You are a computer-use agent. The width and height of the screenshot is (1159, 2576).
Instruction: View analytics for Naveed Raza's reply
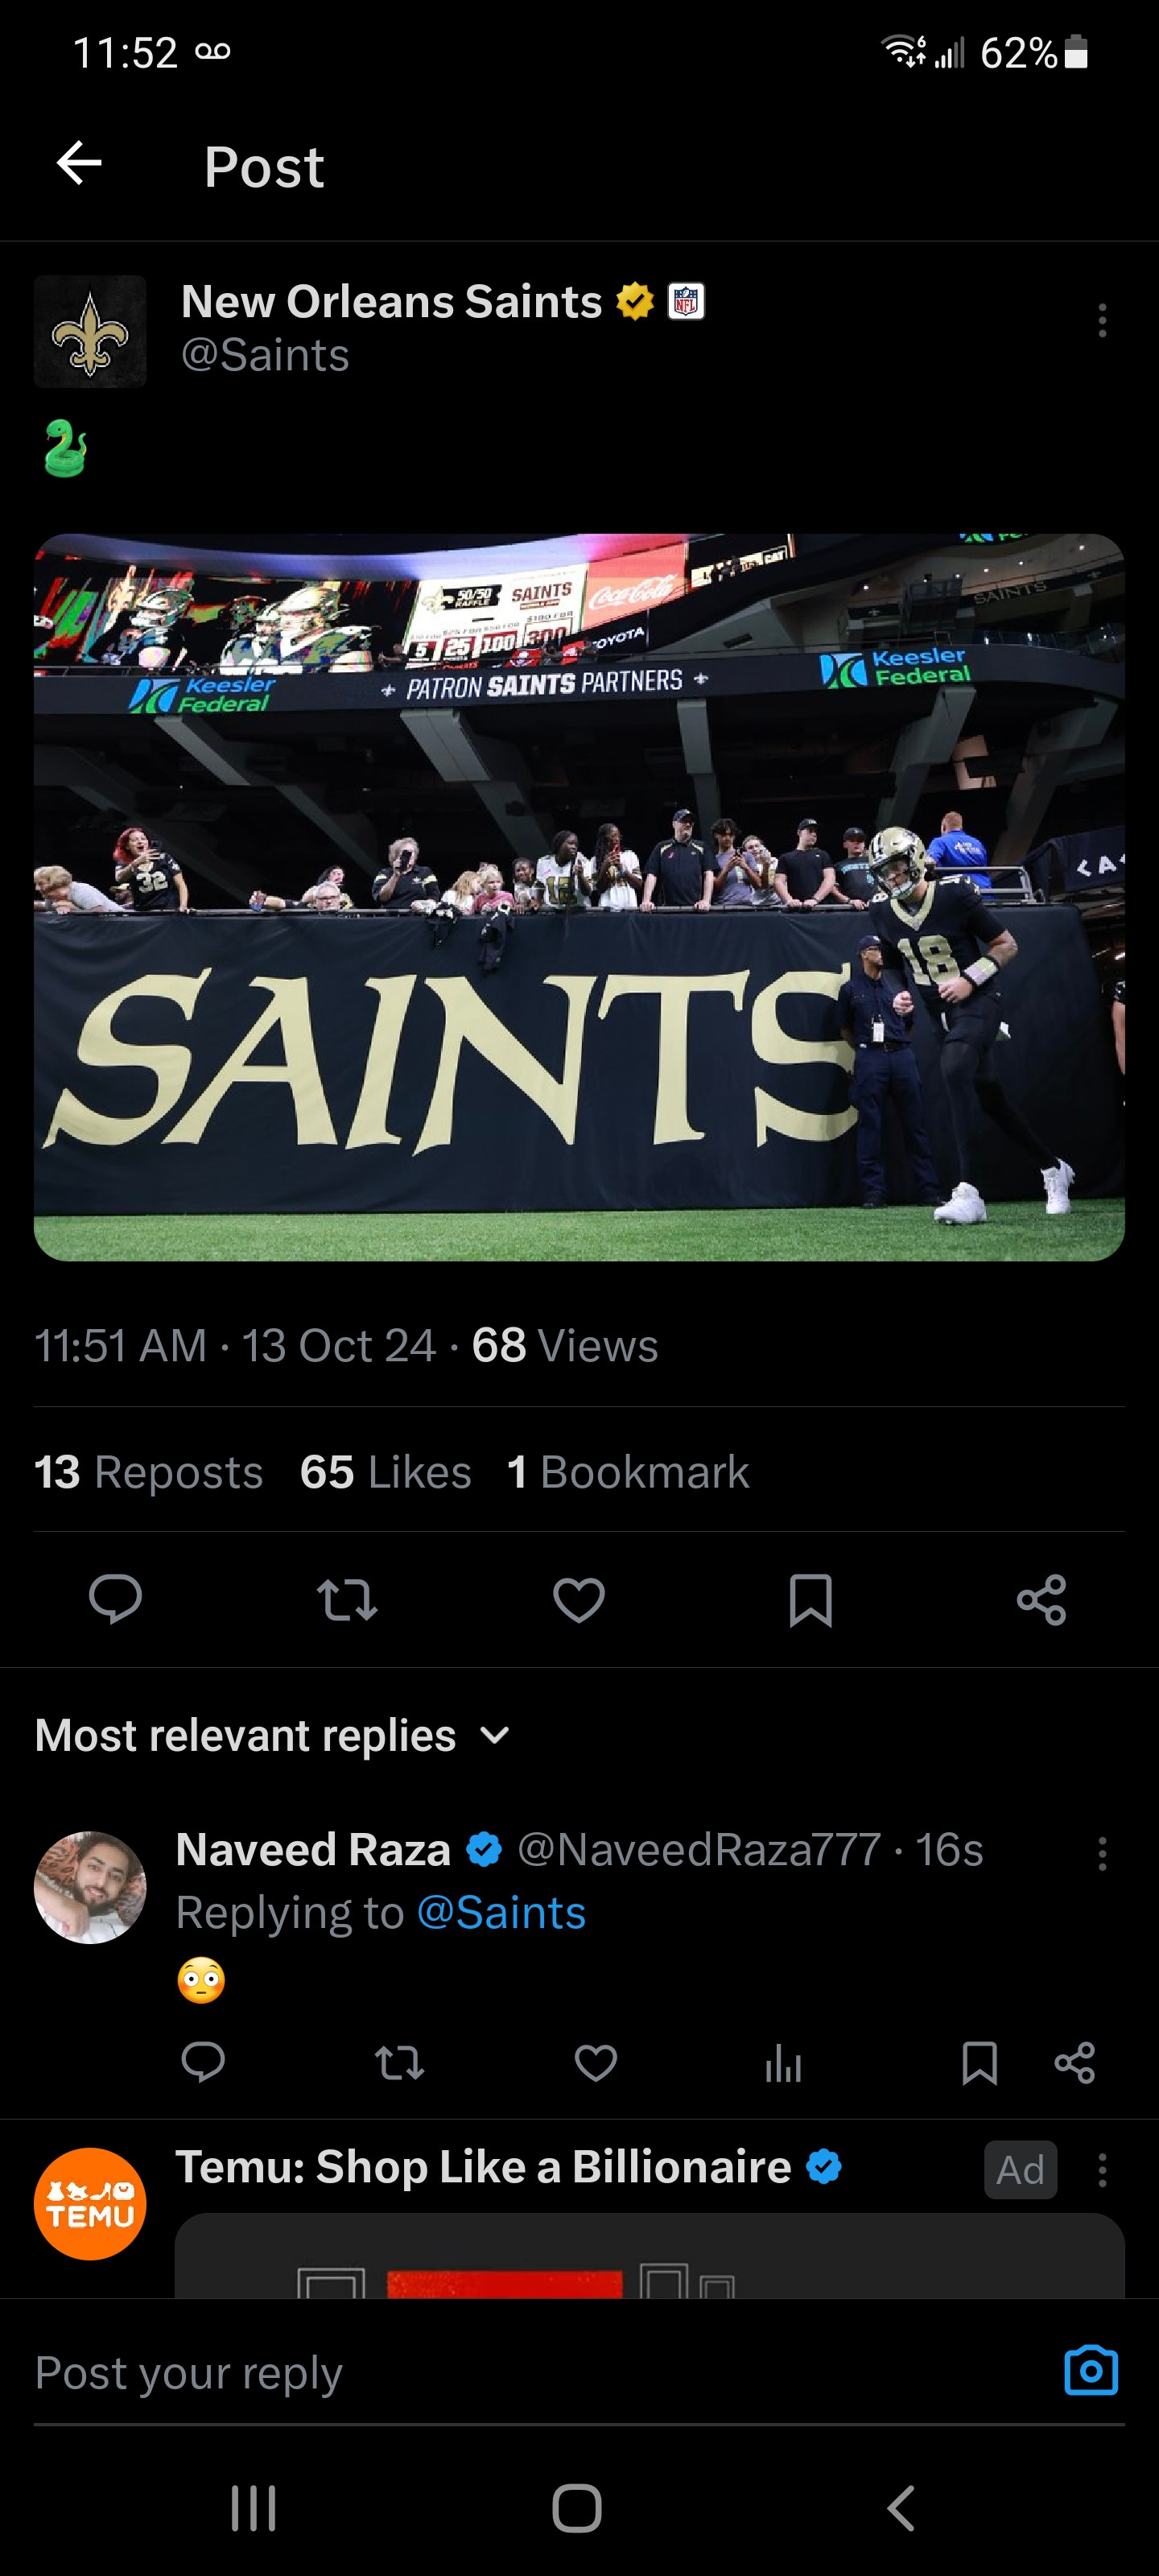pyautogui.click(x=783, y=2062)
